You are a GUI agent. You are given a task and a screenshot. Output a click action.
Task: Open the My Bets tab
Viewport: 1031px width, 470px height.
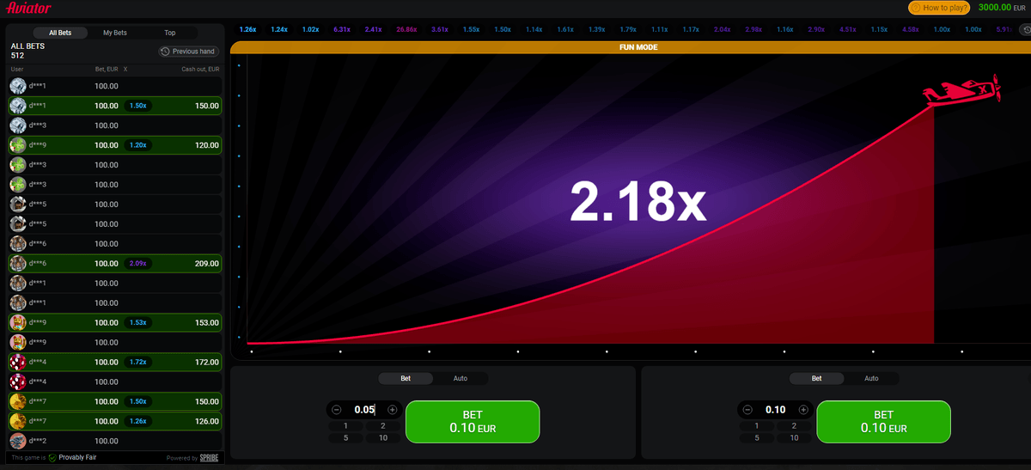[x=115, y=33]
